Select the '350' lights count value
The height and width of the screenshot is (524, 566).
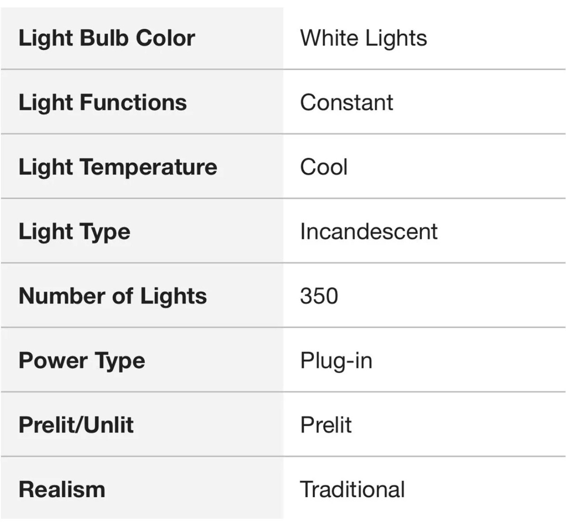[319, 296]
